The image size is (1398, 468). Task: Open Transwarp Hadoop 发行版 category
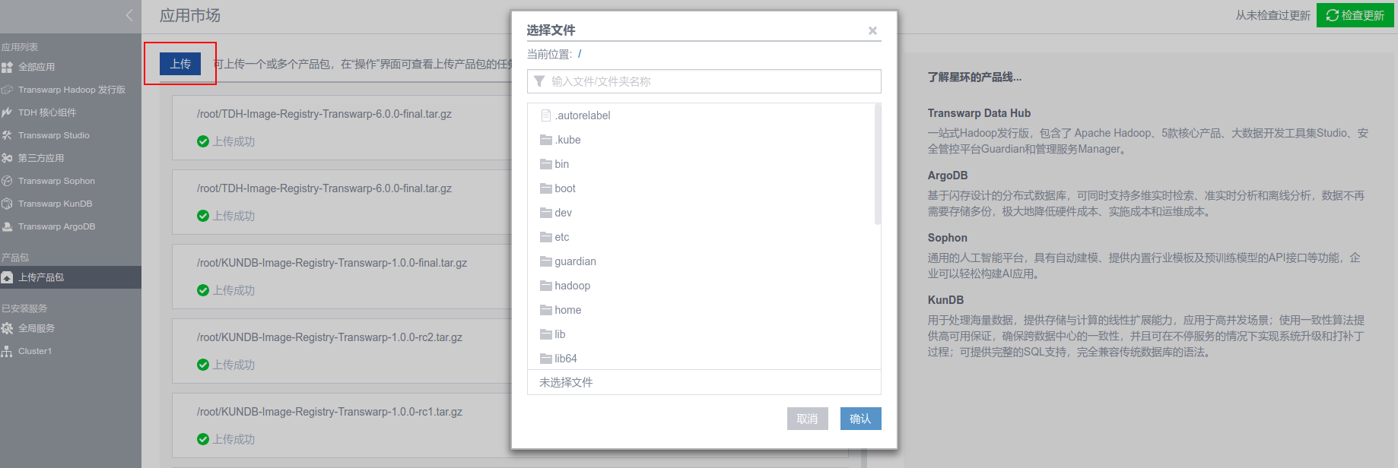pos(71,90)
